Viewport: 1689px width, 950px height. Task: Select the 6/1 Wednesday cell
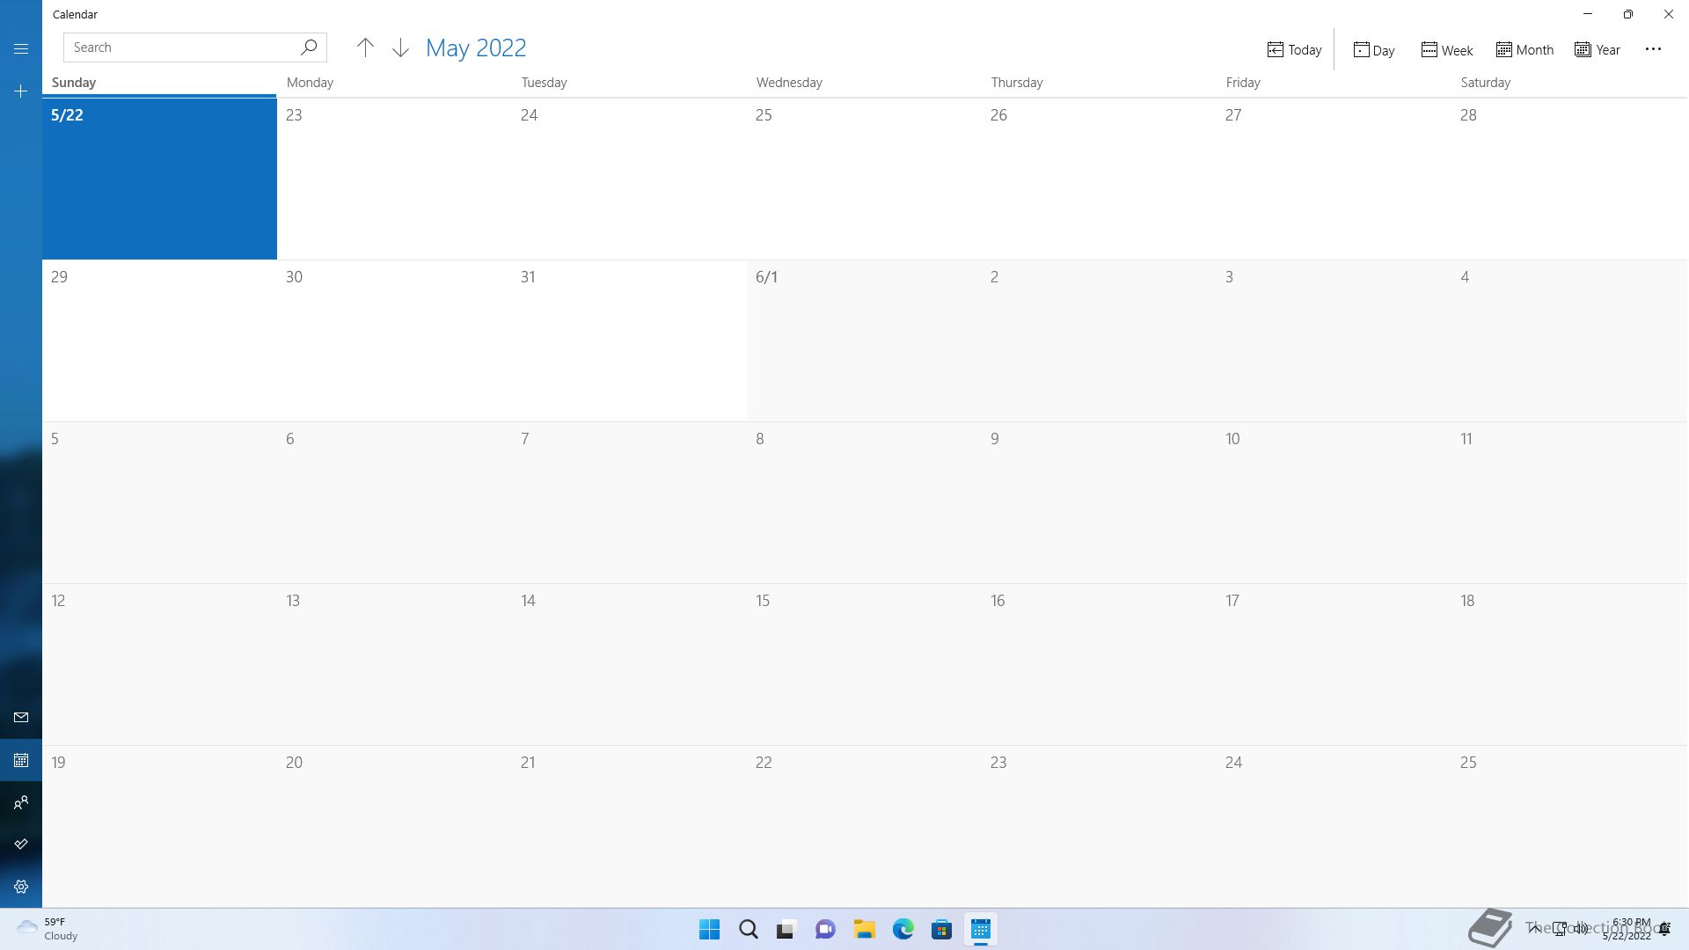point(865,340)
